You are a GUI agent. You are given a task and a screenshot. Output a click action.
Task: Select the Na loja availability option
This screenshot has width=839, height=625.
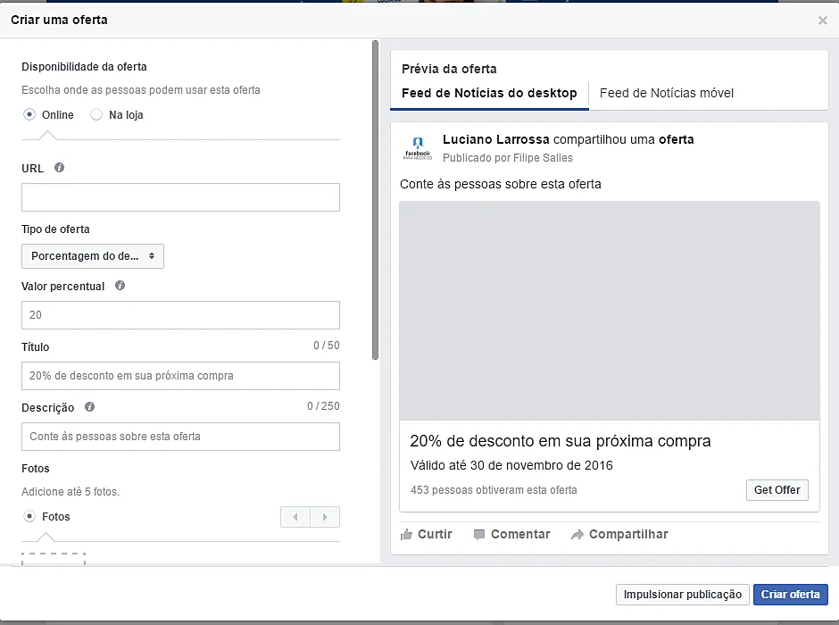[96, 114]
